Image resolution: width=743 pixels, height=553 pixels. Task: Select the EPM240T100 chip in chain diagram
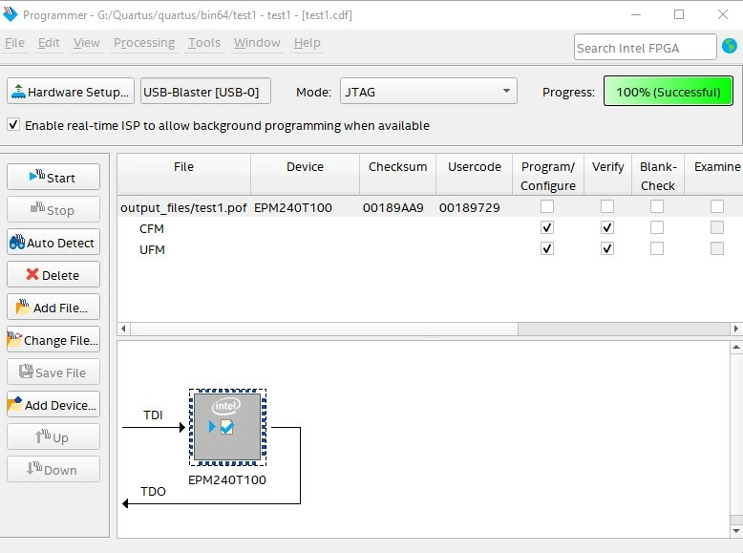click(x=227, y=427)
